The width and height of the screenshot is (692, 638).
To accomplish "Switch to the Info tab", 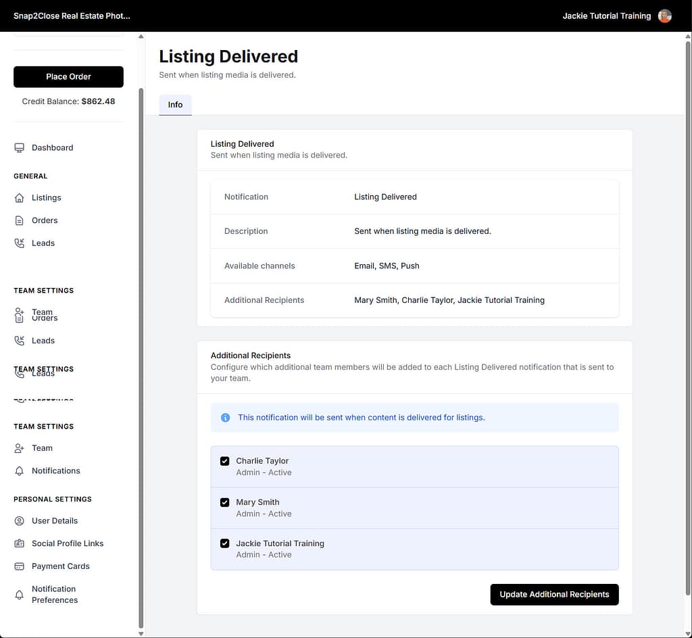I will coord(175,105).
